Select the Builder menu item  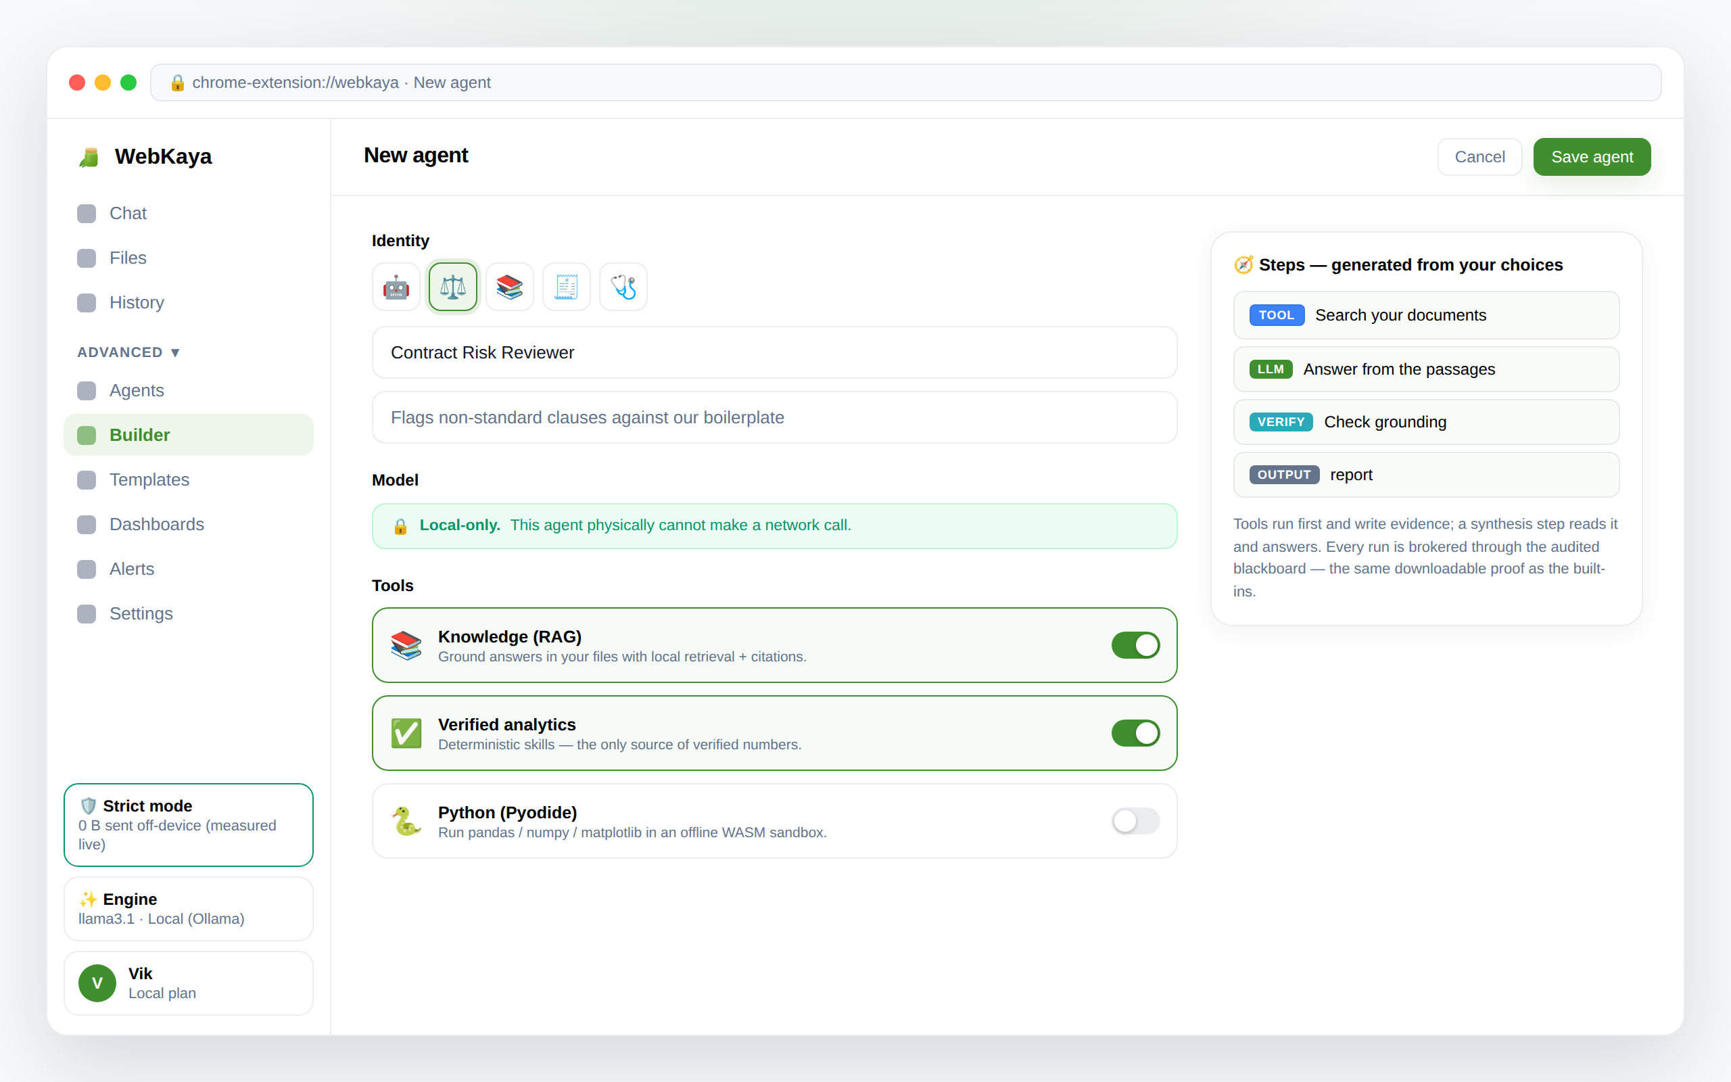tap(189, 435)
